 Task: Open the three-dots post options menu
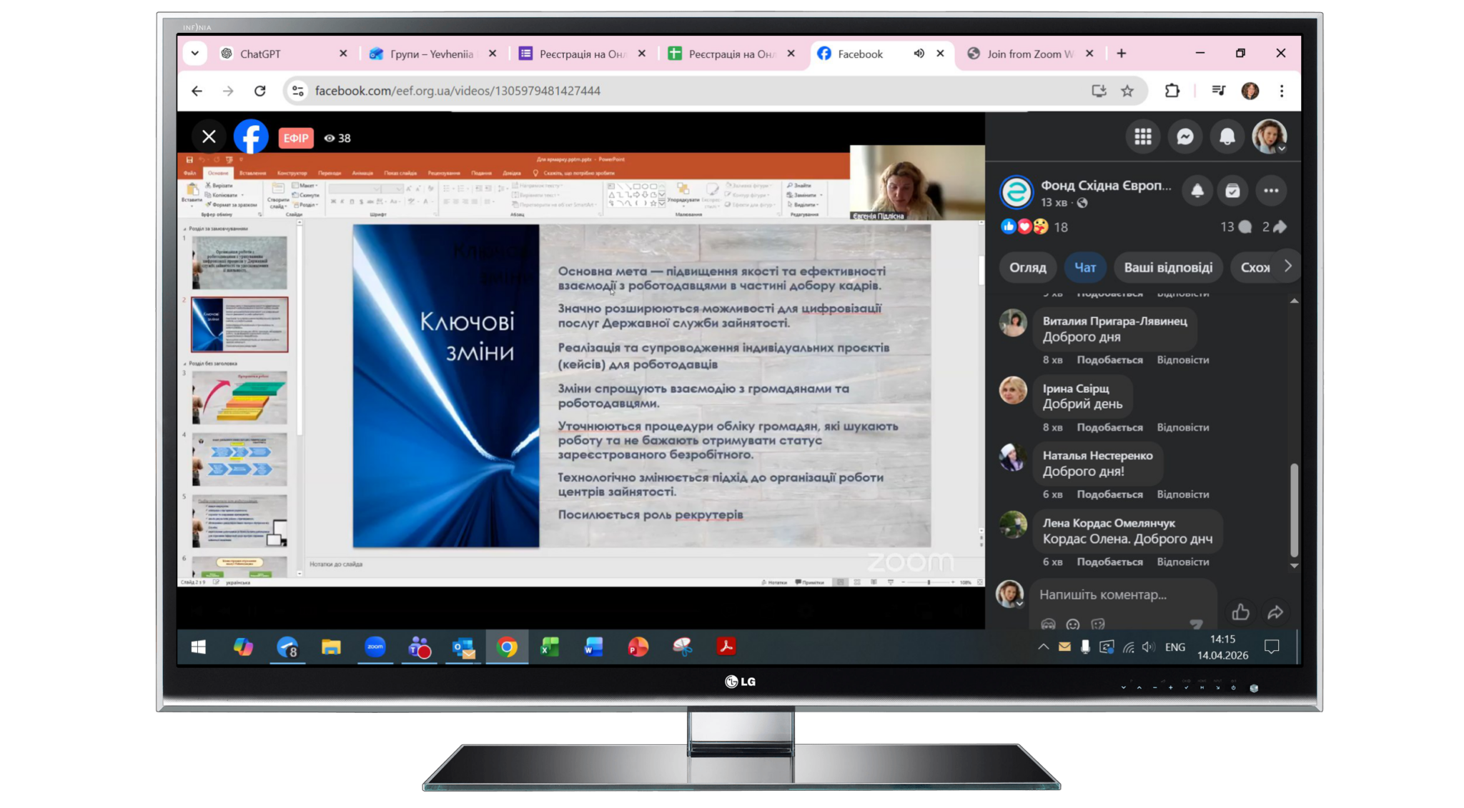coord(1270,191)
